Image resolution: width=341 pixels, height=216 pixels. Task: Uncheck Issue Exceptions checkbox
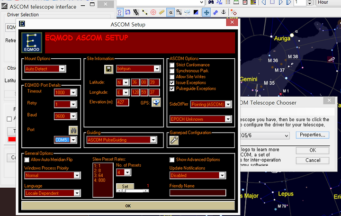tap(172, 83)
